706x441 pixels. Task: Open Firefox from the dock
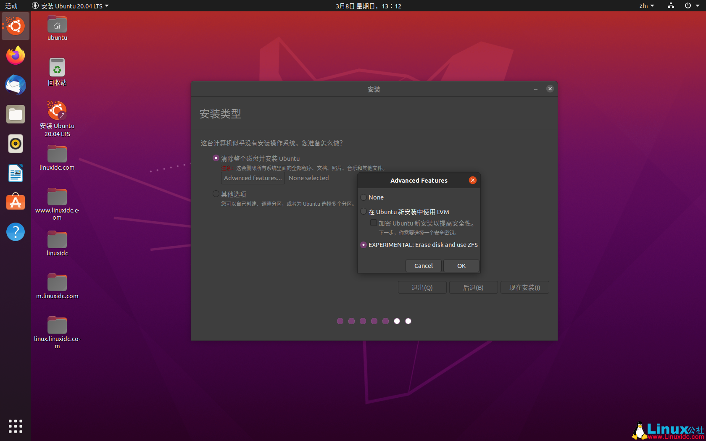tap(15, 55)
